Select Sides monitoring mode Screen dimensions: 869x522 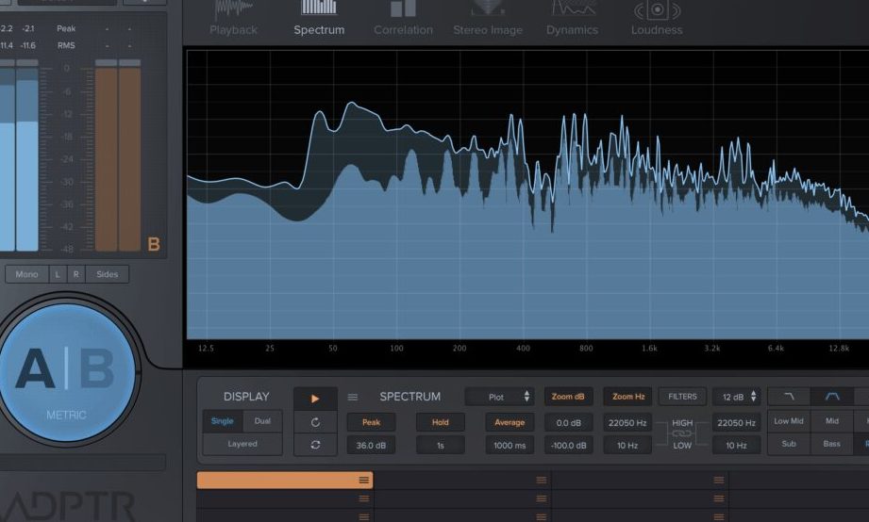click(x=107, y=274)
